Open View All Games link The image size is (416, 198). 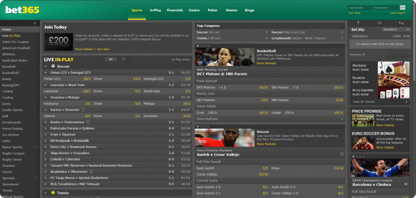(364, 101)
